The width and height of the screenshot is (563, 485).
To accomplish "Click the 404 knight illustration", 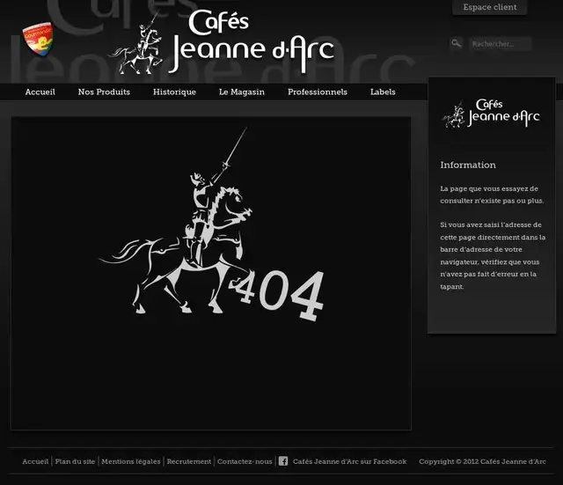I will point(211,224).
